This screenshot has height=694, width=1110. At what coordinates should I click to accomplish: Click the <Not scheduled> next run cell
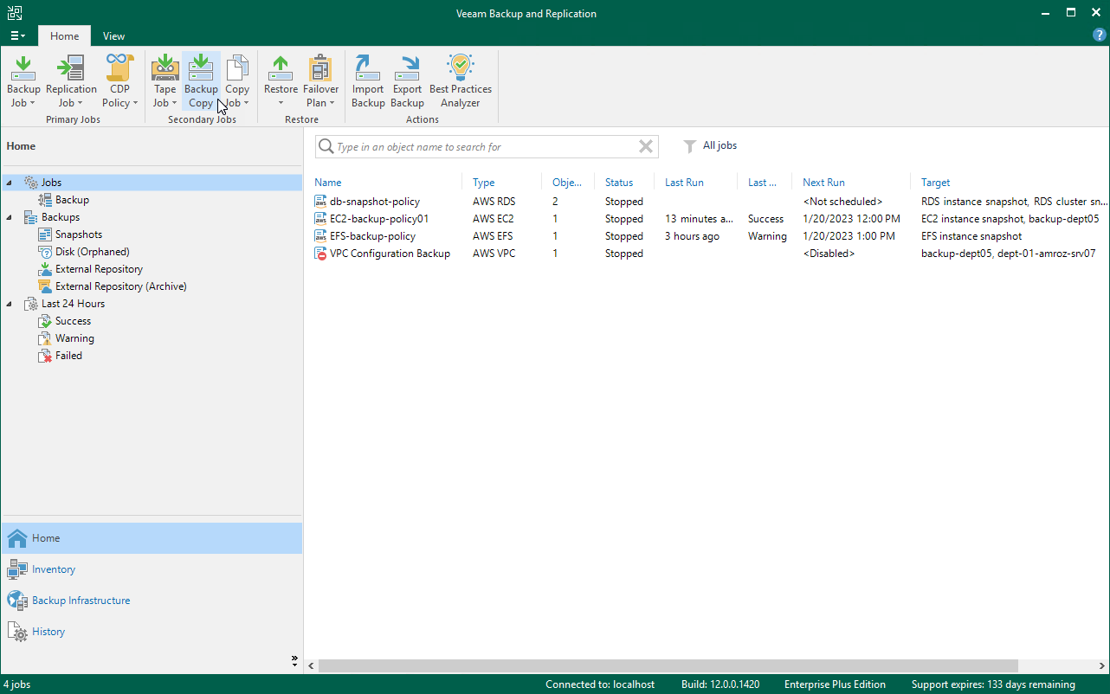pos(842,202)
